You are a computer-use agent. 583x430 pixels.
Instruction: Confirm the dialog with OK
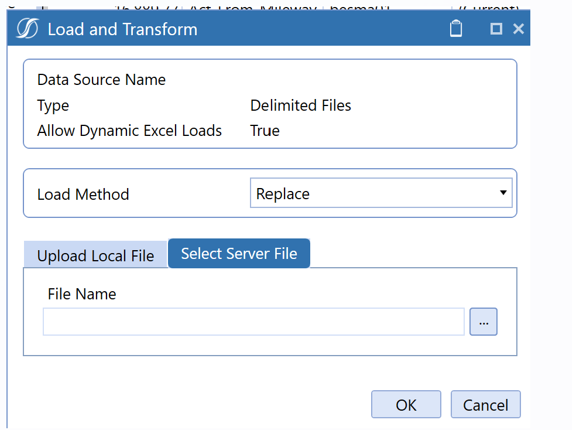pos(406,404)
